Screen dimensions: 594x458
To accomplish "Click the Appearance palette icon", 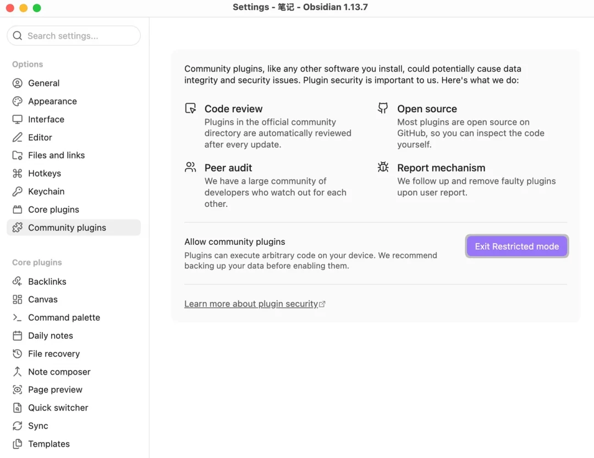I will 18,101.
